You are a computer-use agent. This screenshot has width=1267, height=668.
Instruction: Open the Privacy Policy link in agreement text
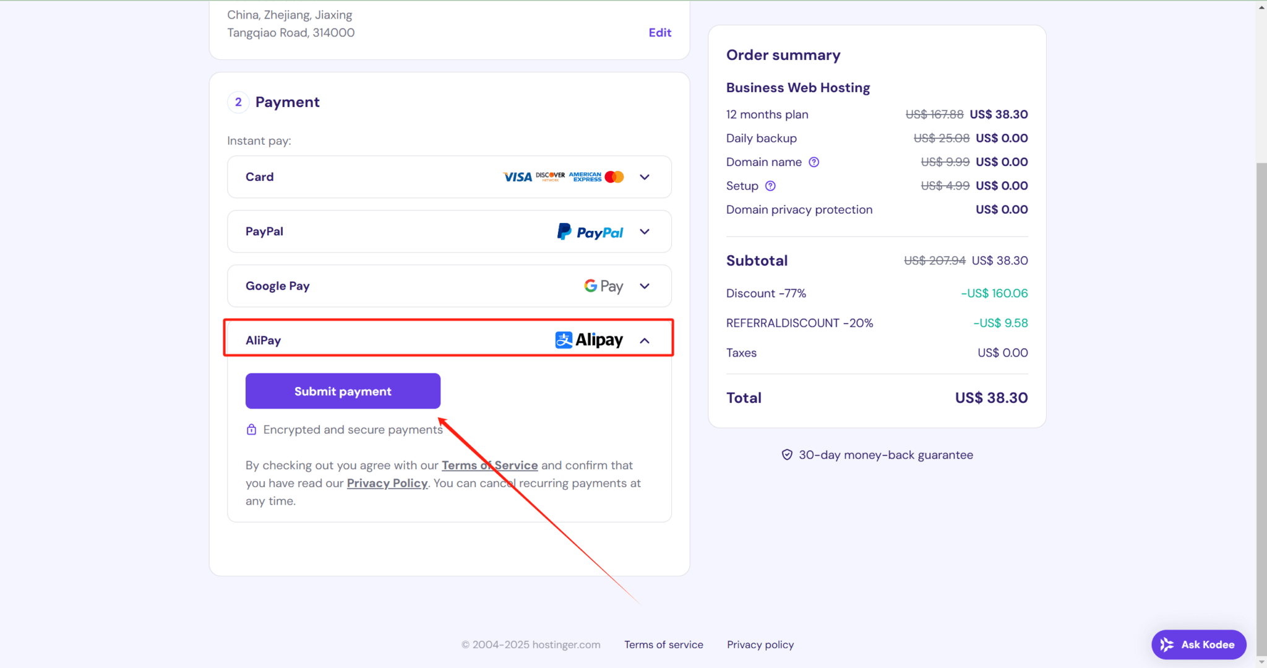(x=387, y=484)
